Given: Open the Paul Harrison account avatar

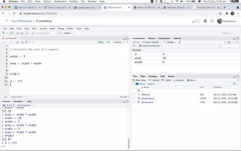Looking at the screenshot, I should point(219,21).
